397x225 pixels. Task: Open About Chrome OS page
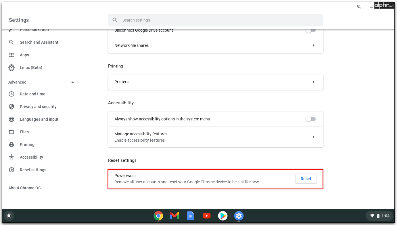pos(24,188)
